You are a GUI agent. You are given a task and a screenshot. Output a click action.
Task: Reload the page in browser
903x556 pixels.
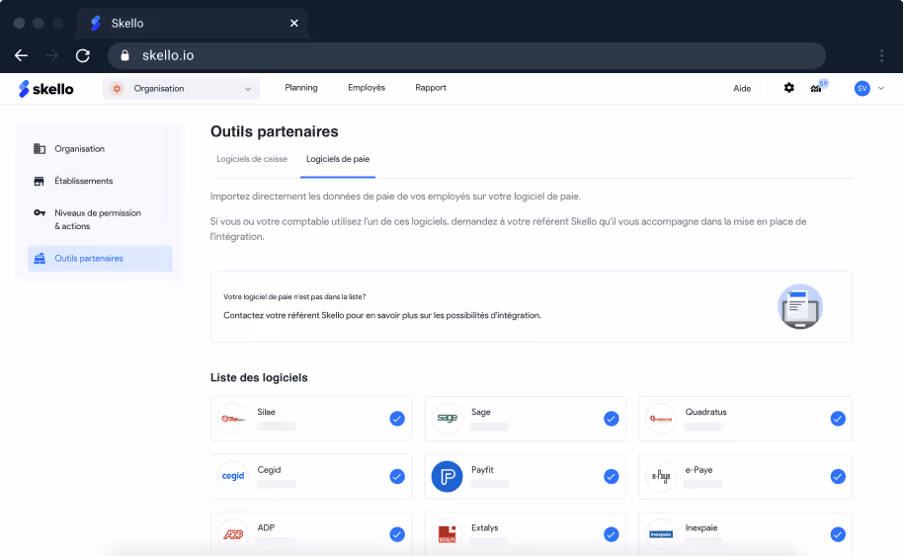[x=83, y=55]
